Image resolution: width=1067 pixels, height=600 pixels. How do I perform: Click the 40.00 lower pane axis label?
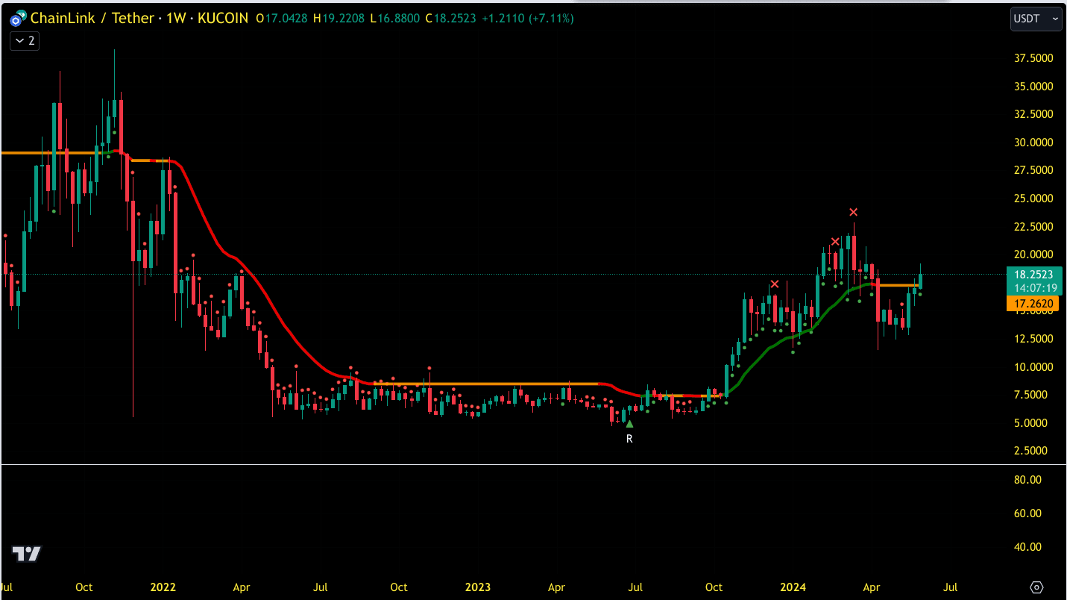1028,547
